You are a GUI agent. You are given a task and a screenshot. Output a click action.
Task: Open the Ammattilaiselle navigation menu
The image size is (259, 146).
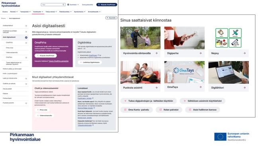[94, 12]
